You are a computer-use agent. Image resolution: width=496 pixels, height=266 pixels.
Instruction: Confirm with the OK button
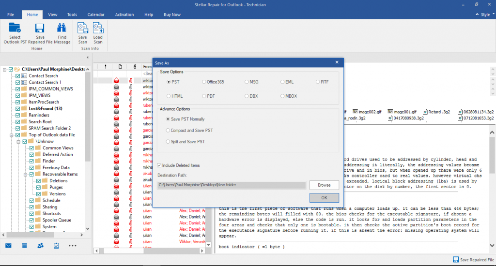point(324,198)
